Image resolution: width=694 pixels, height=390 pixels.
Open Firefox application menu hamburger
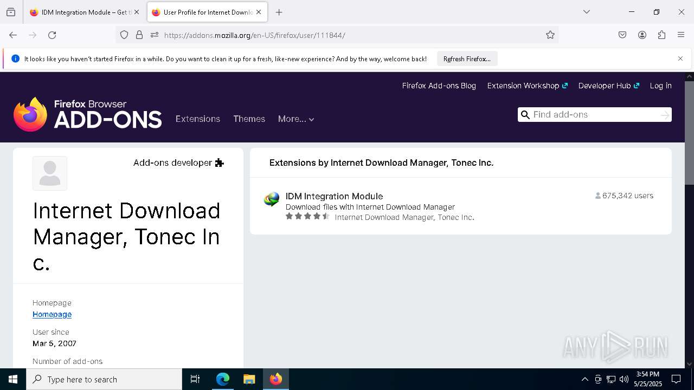point(681,35)
